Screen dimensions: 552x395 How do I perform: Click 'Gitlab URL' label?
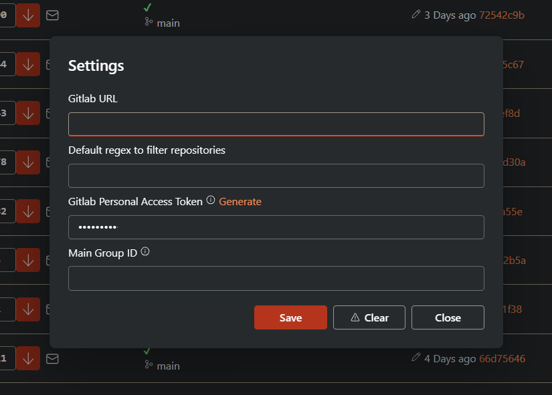point(93,98)
